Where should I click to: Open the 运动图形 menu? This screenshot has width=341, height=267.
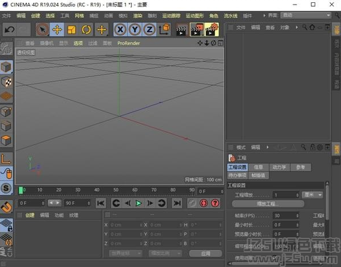tap(195, 15)
